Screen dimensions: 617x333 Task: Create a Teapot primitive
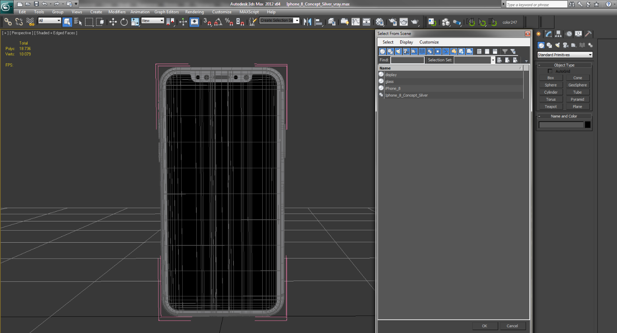pos(551,107)
